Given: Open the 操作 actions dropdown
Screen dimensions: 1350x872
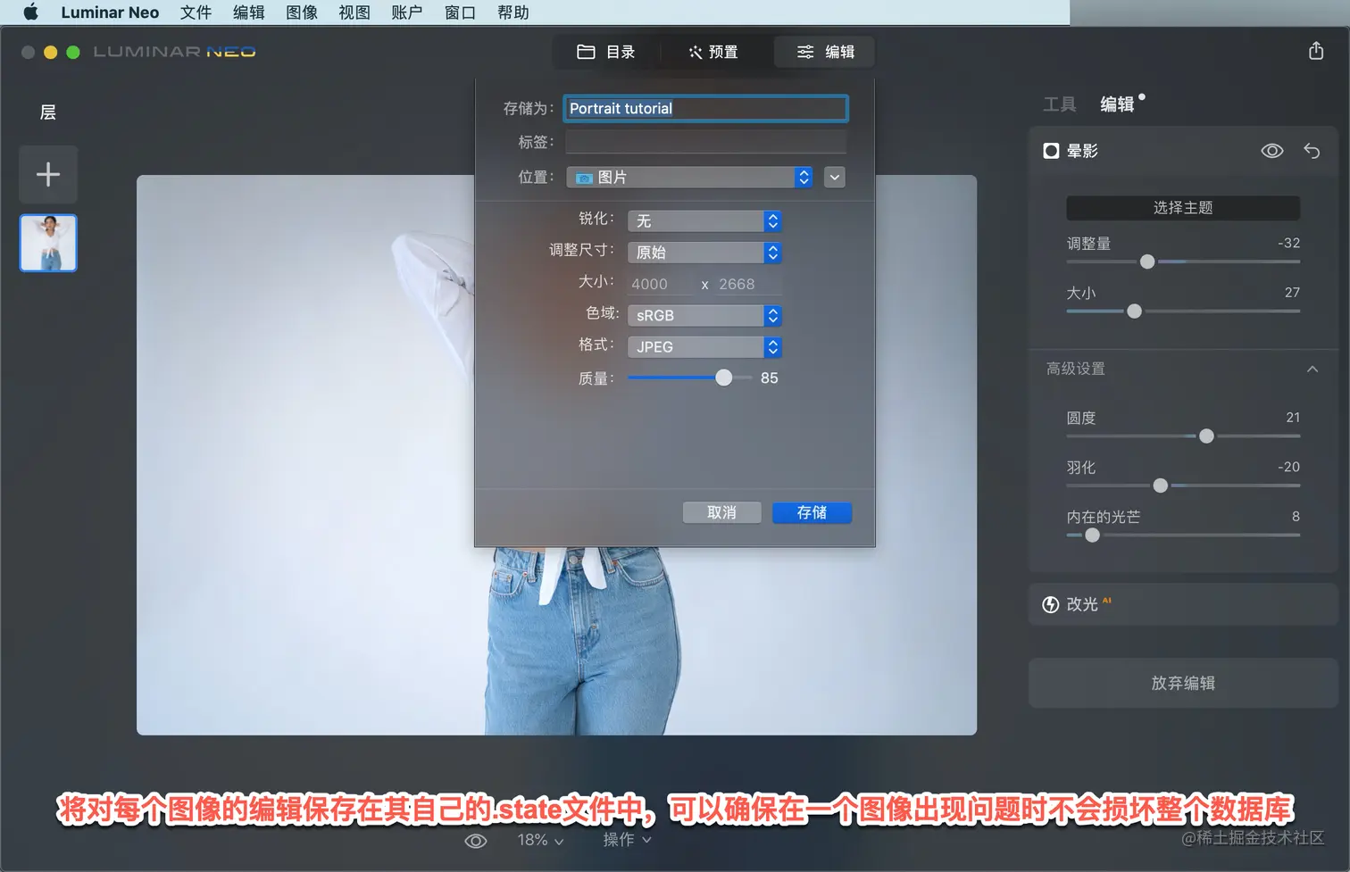Looking at the screenshot, I should [627, 840].
